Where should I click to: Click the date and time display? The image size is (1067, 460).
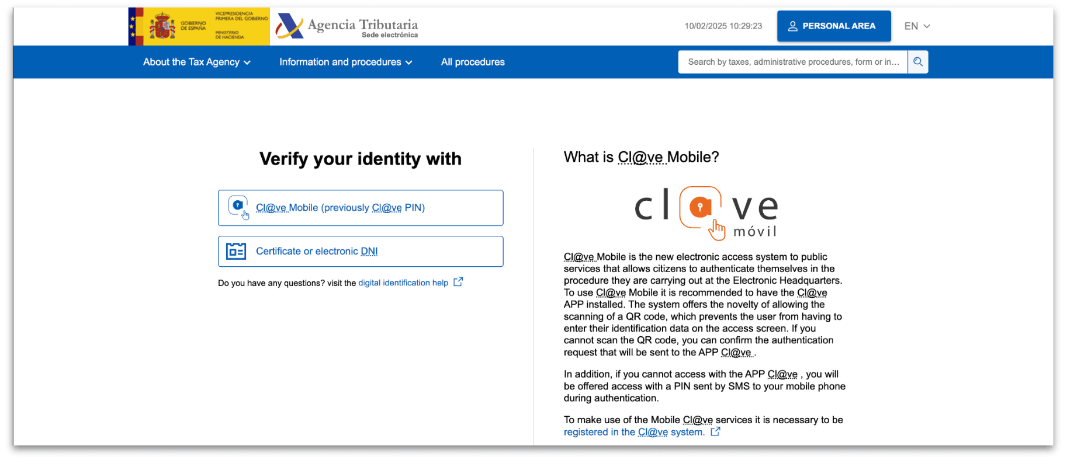(723, 26)
